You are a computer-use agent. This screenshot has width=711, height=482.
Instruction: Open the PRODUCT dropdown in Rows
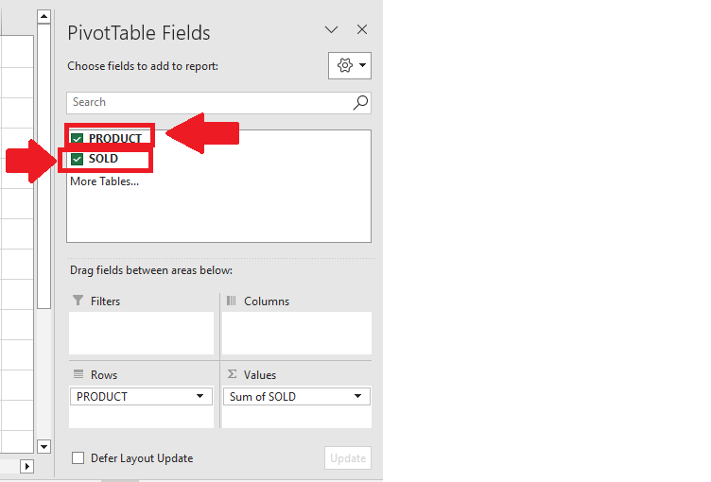200,396
